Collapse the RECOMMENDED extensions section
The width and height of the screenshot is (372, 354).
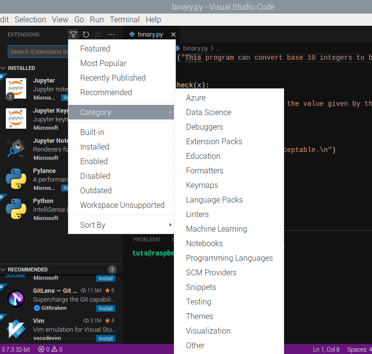point(3,270)
